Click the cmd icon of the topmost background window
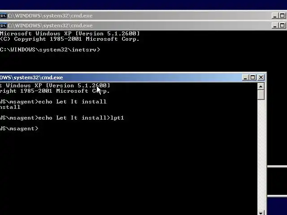The width and height of the screenshot is (287, 215). [x=3, y=16]
